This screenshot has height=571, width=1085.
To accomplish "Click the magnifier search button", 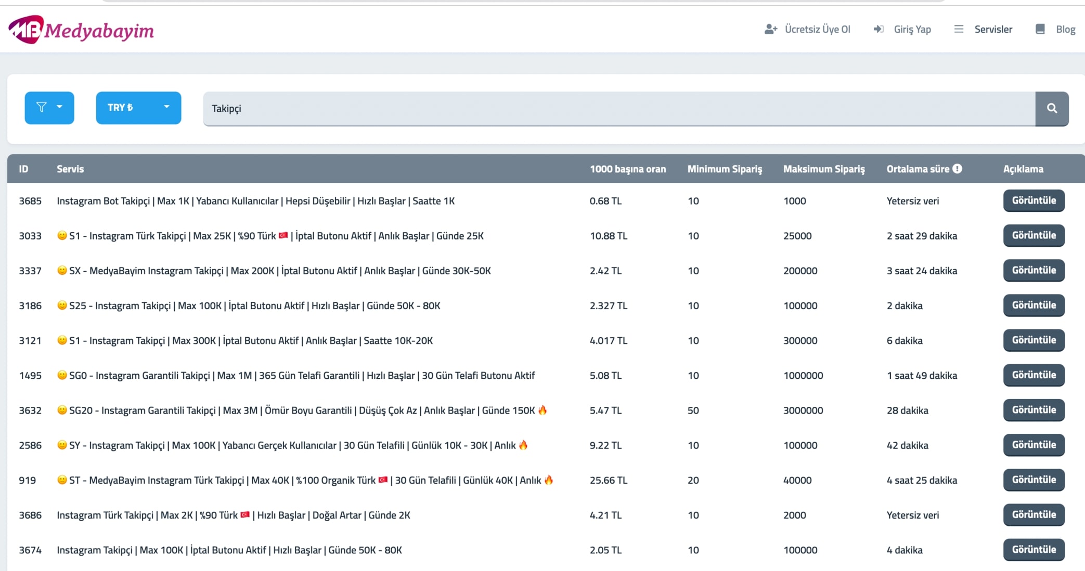I will pyautogui.click(x=1052, y=109).
